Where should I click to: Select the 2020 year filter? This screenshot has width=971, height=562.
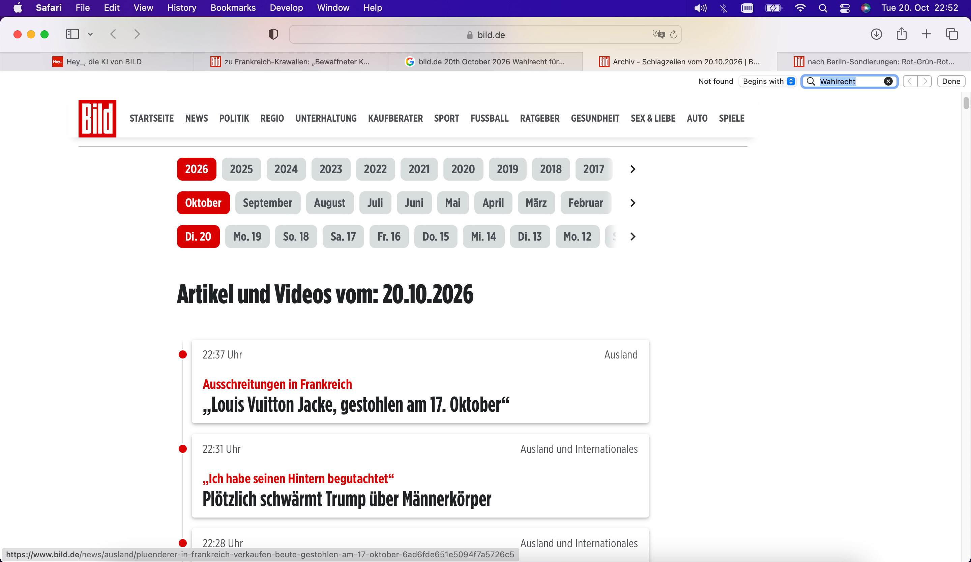[463, 169]
